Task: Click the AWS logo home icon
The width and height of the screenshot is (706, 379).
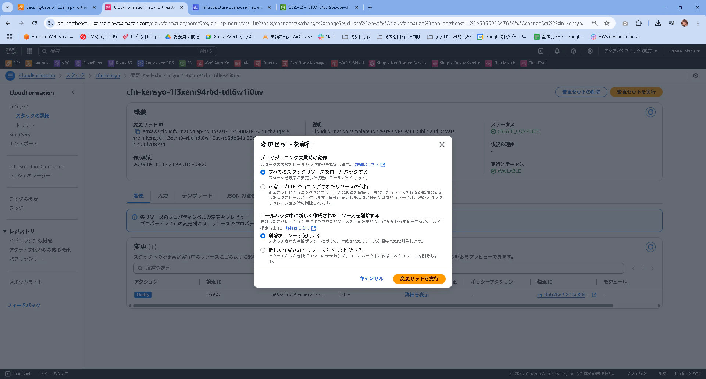Action: tap(11, 51)
